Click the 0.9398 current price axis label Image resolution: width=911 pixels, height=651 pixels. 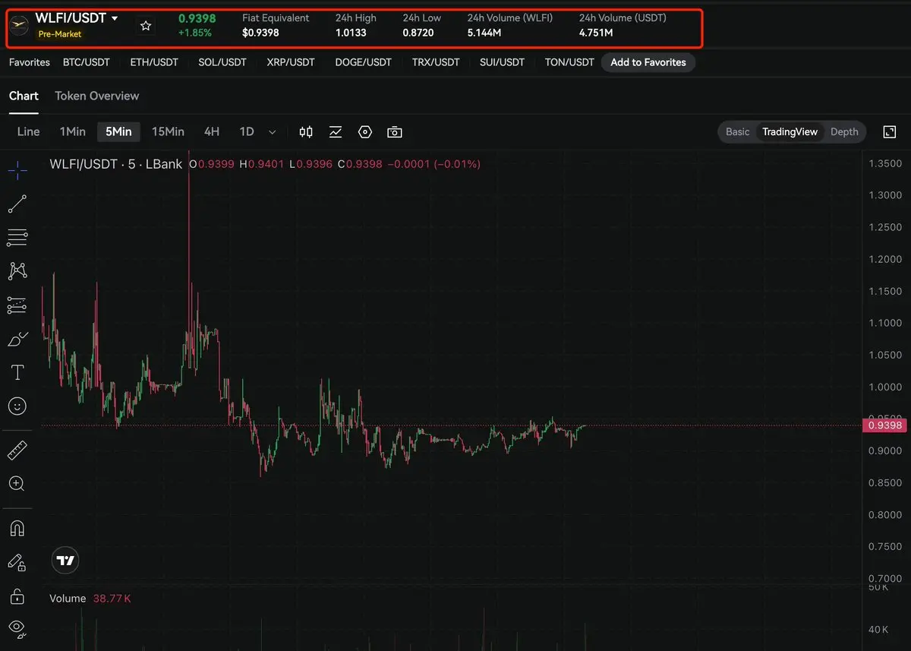pyautogui.click(x=884, y=425)
